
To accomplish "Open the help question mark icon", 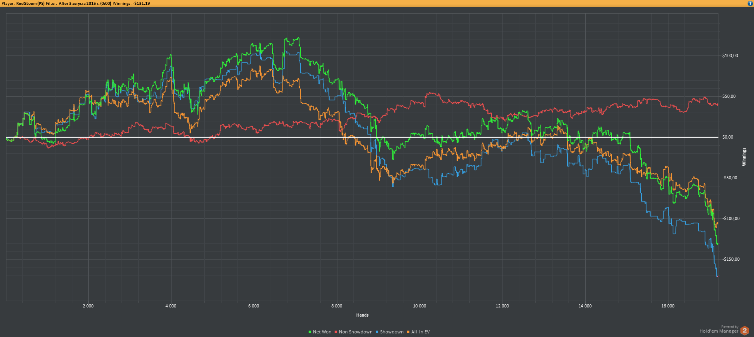I will [x=750, y=3].
